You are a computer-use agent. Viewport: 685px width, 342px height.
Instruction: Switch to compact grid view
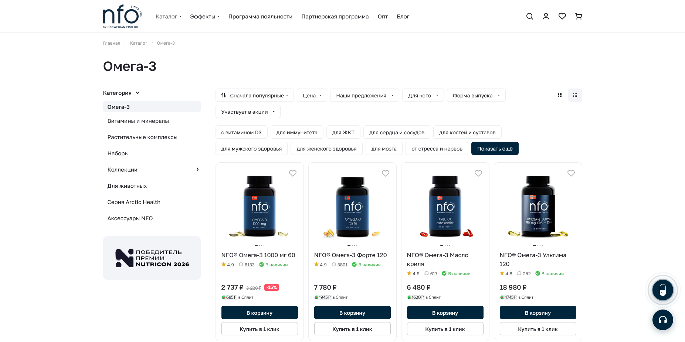point(575,95)
